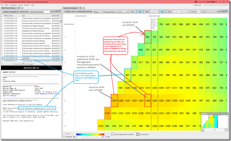Click the legend color gradient bar

coord(90,134)
